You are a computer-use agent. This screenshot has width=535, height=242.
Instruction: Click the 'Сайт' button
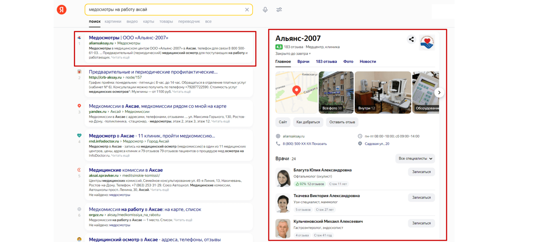click(283, 122)
